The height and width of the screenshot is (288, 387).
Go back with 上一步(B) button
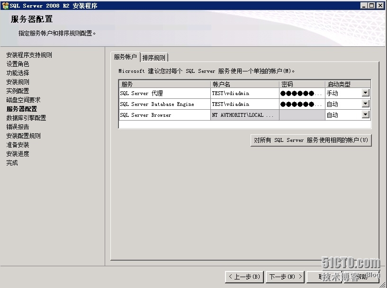coord(244,277)
